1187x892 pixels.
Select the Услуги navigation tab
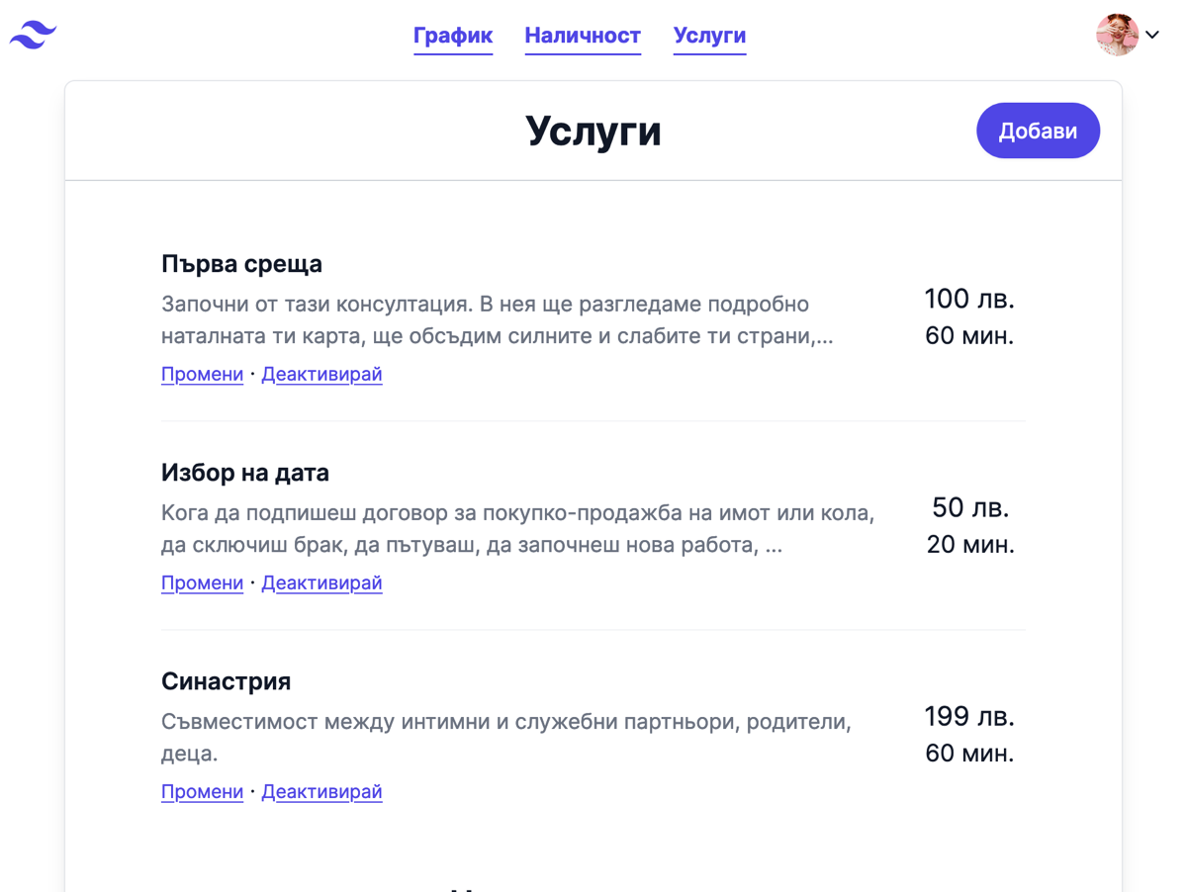709,36
